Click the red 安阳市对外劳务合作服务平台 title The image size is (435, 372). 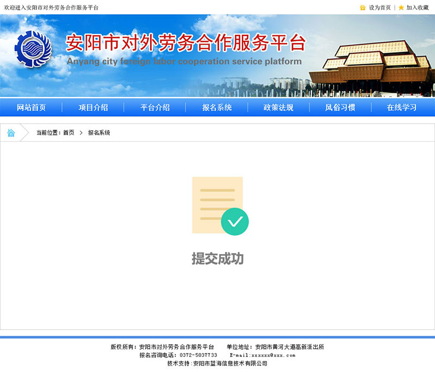pyautogui.click(x=185, y=42)
